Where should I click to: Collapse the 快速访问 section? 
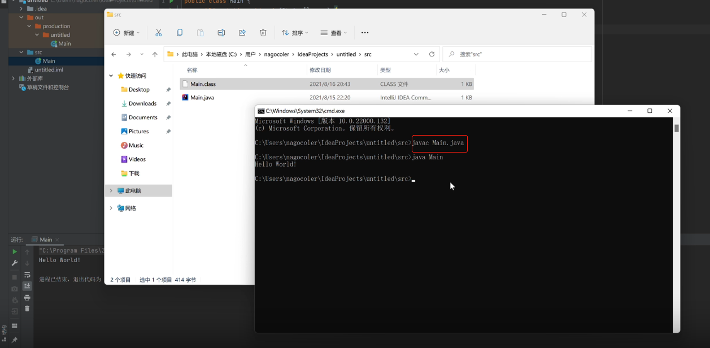point(111,76)
